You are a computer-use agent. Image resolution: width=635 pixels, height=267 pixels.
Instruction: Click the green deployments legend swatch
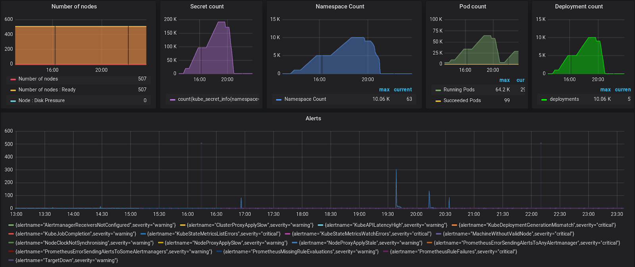click(x=544, y=100)
